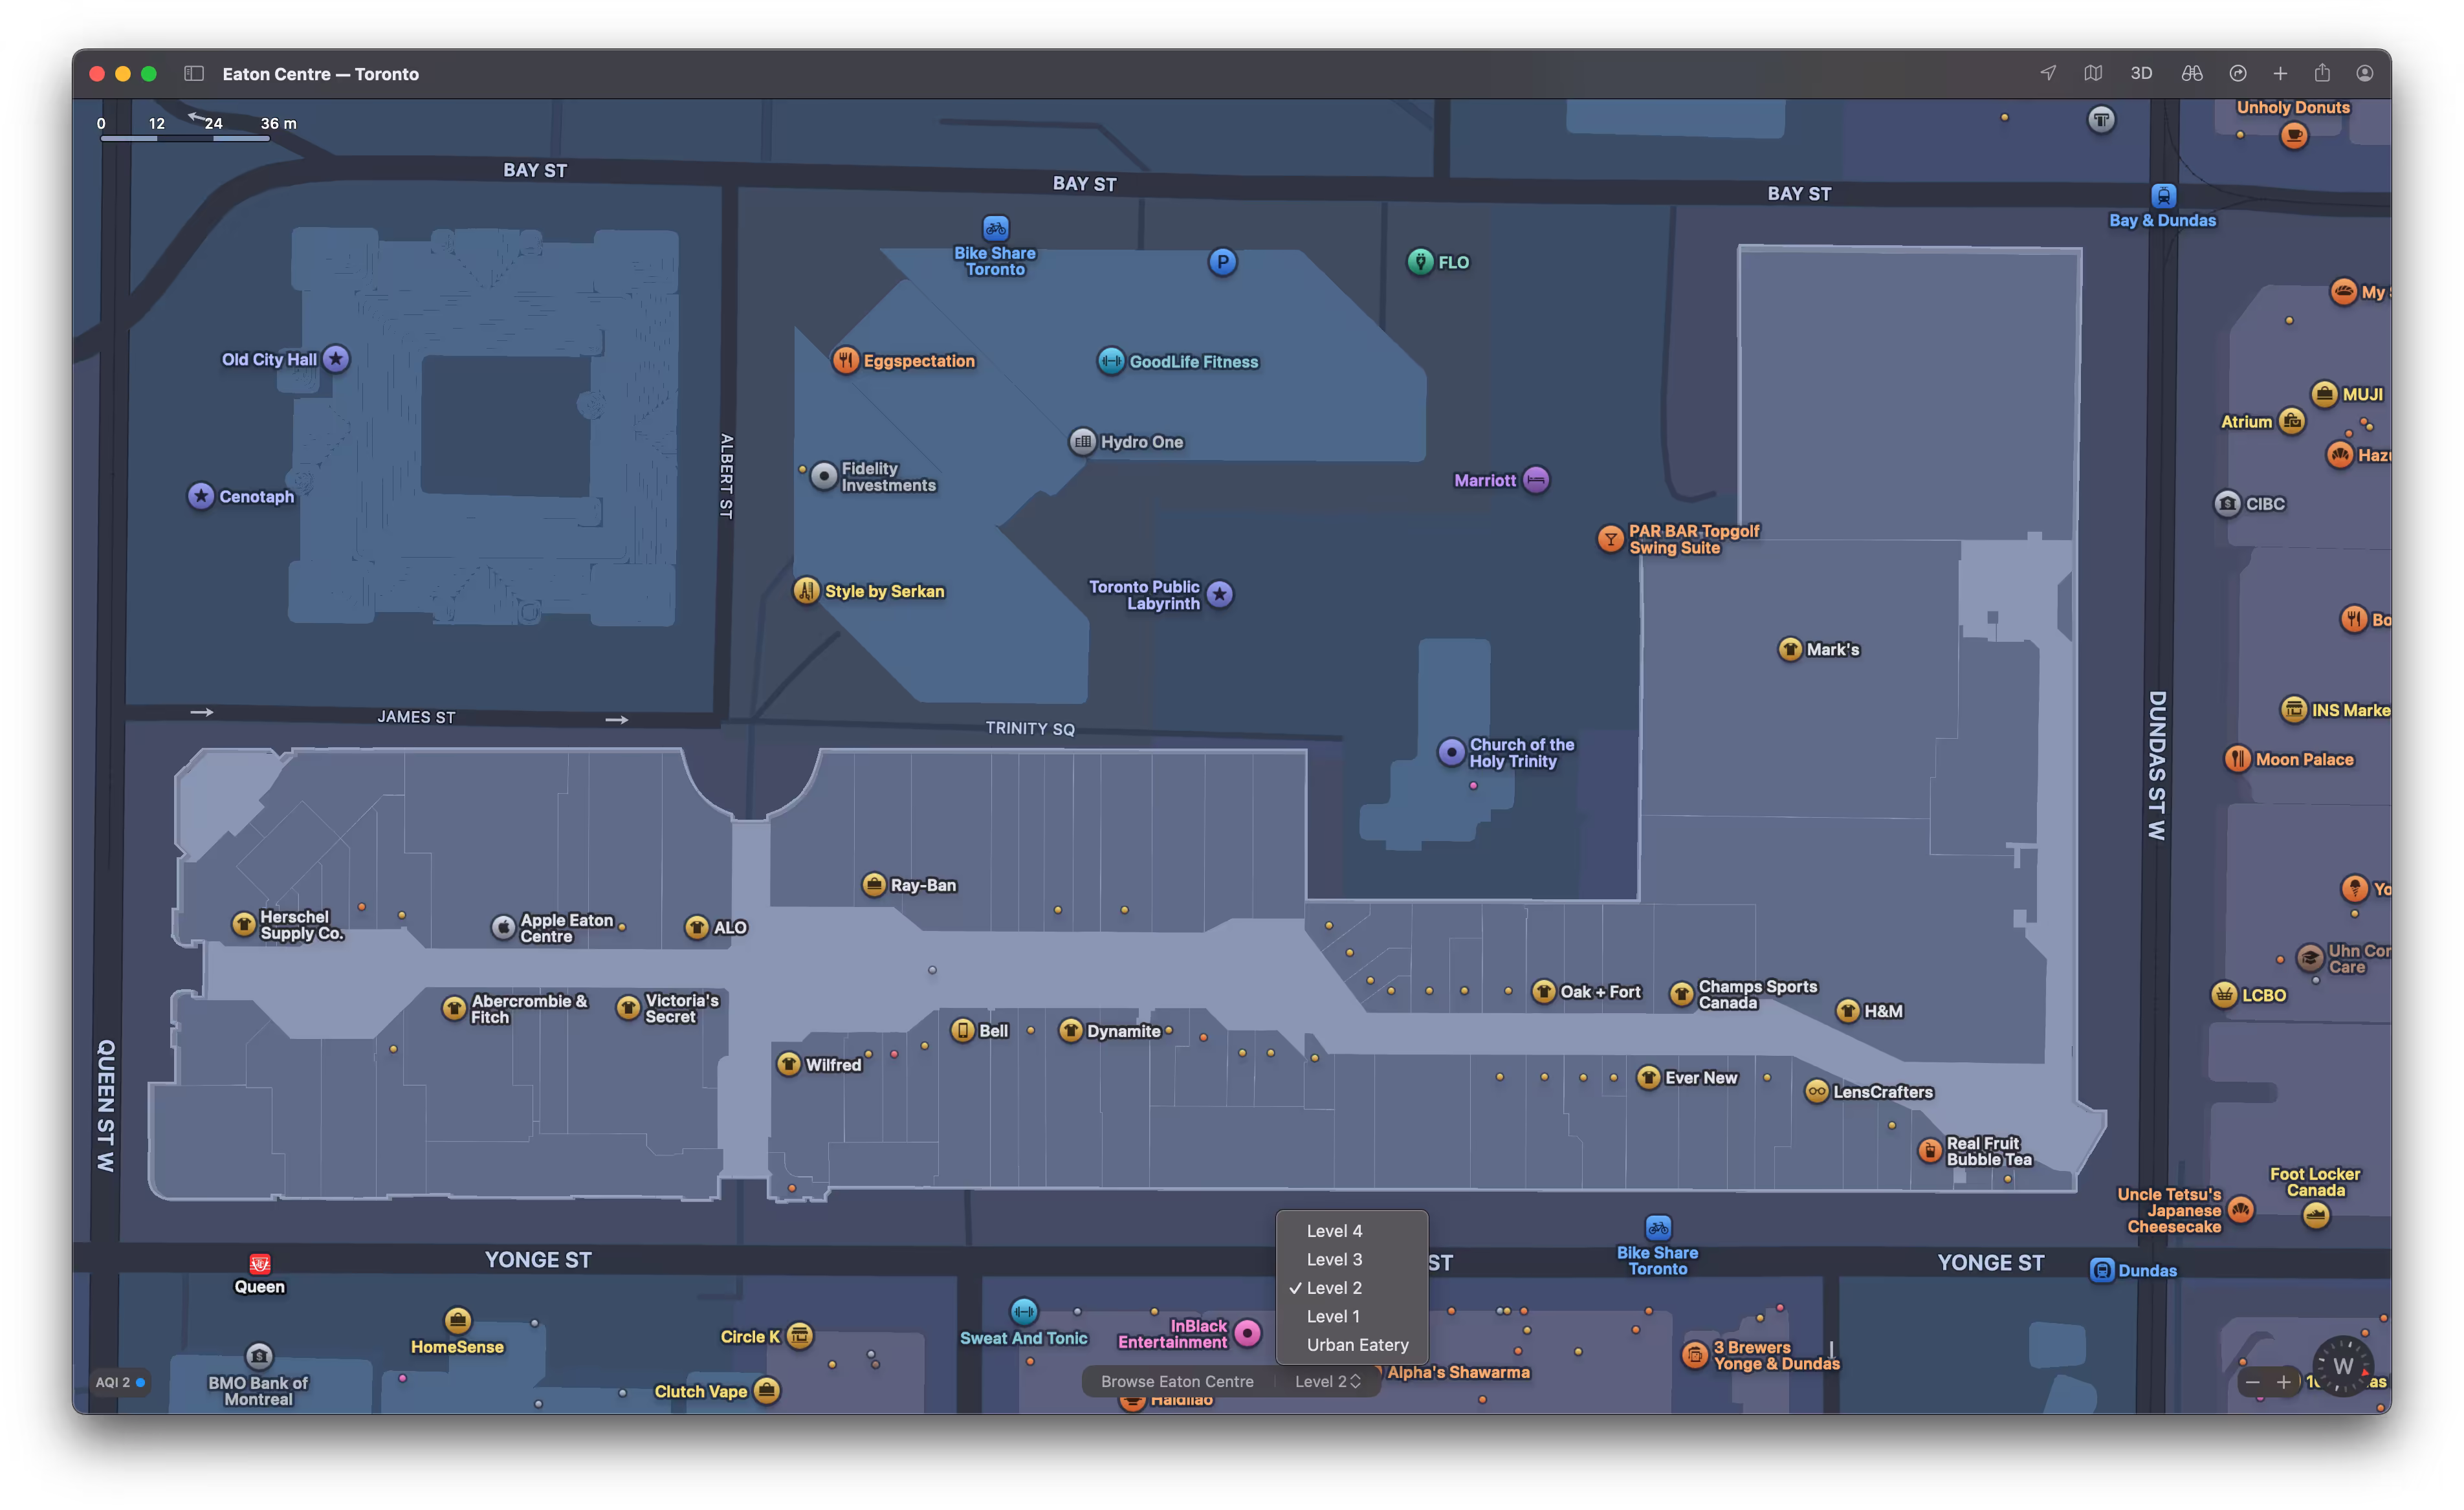
Task: Click Browse Eaton Centre button
Action: tap(1177, 1381)
